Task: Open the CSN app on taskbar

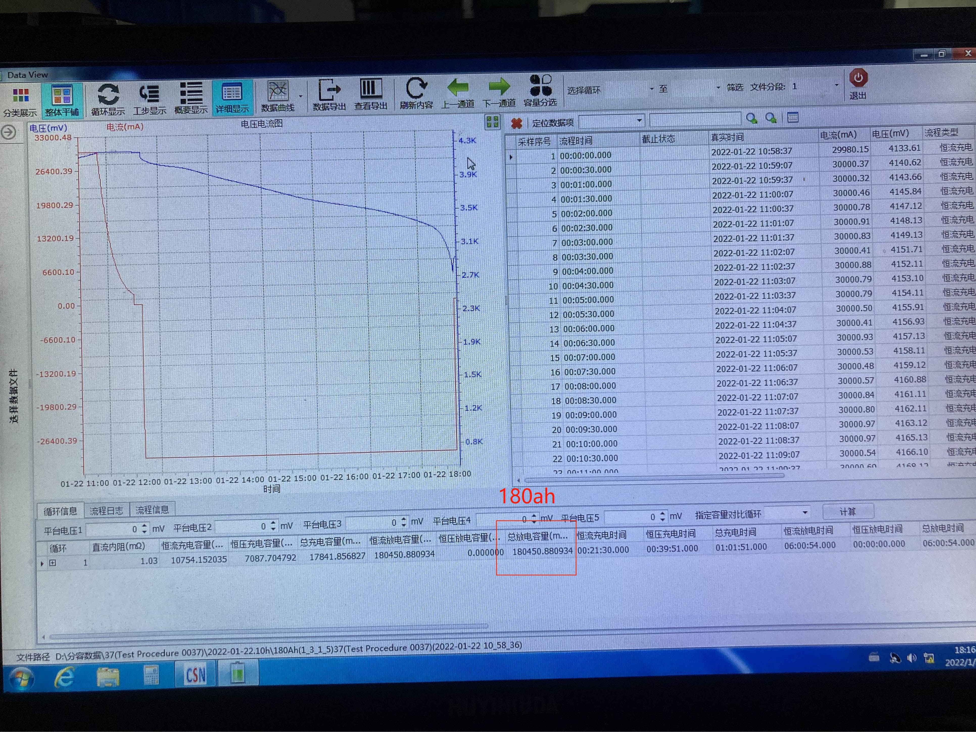Action: (196, 675)
